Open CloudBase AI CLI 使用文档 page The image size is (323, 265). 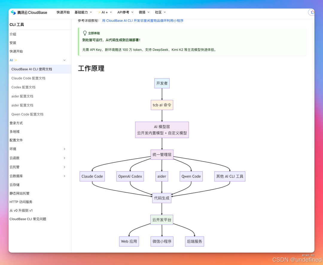point(40,69)
